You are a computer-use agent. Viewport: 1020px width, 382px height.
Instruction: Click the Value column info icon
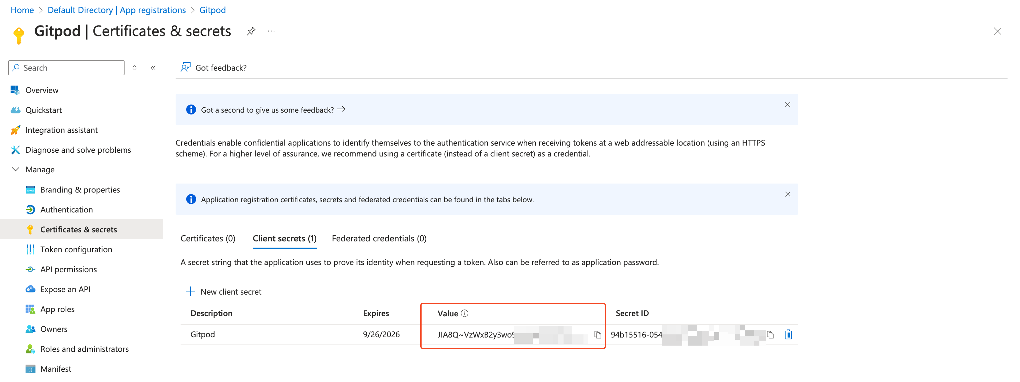tap(465, 313)
